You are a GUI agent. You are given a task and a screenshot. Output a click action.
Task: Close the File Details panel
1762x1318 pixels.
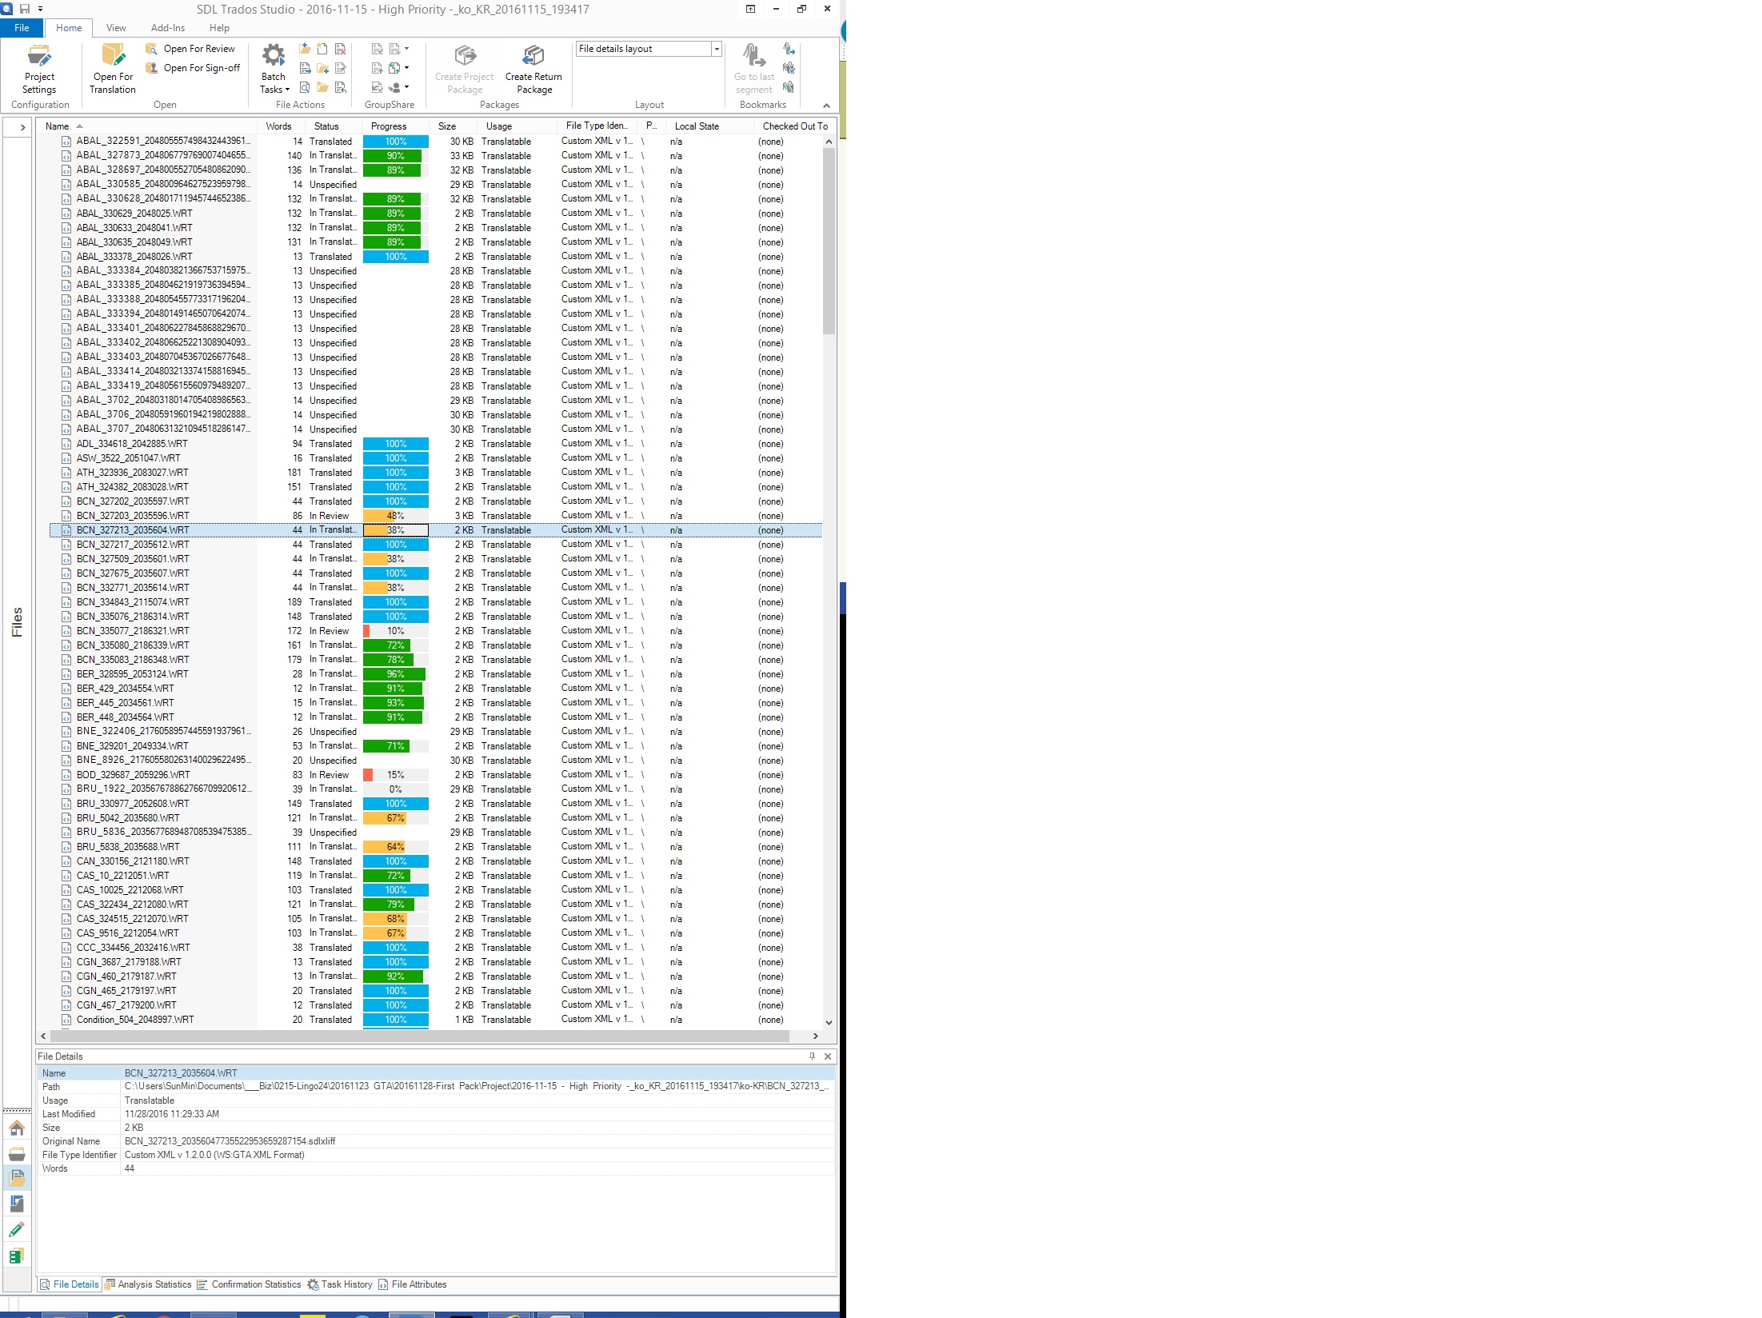click(x=828, y=1056)
